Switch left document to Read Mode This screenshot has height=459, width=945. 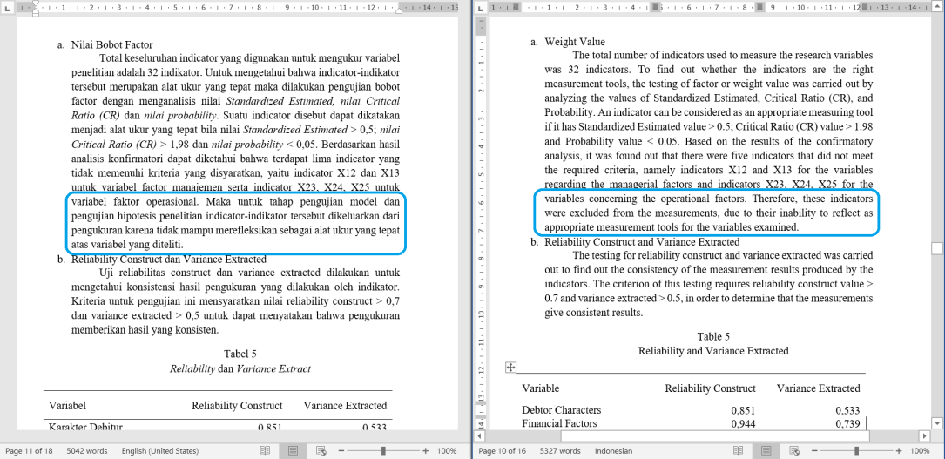(265, 450)
